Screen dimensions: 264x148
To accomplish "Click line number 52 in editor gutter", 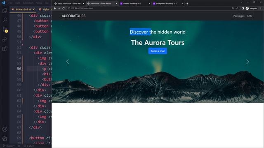I will [19, 47].
